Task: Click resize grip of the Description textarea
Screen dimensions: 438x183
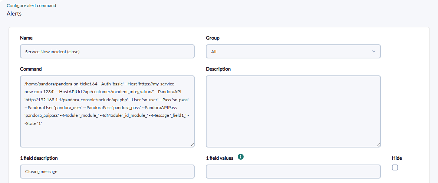Action: 378,145
